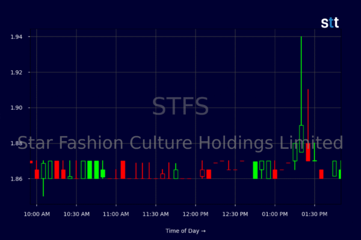The width and height of the screenshot is (361, 240).
Task: Select the 01:30 PM time label
Action: 315,214
